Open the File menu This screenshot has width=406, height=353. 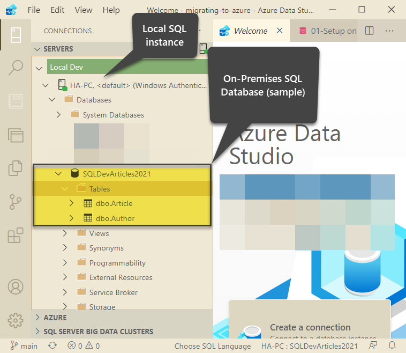pos(34,10)
